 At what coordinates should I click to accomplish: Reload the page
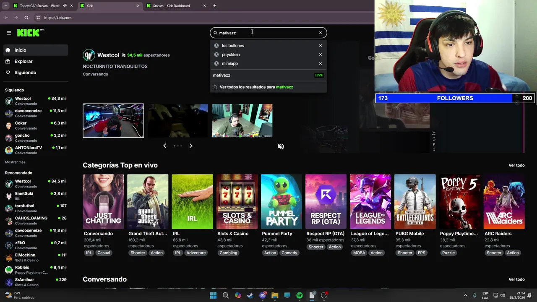(26, 18)
